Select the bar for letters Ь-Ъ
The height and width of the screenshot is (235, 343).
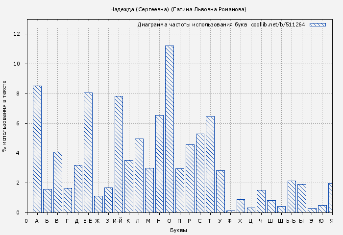292,197
